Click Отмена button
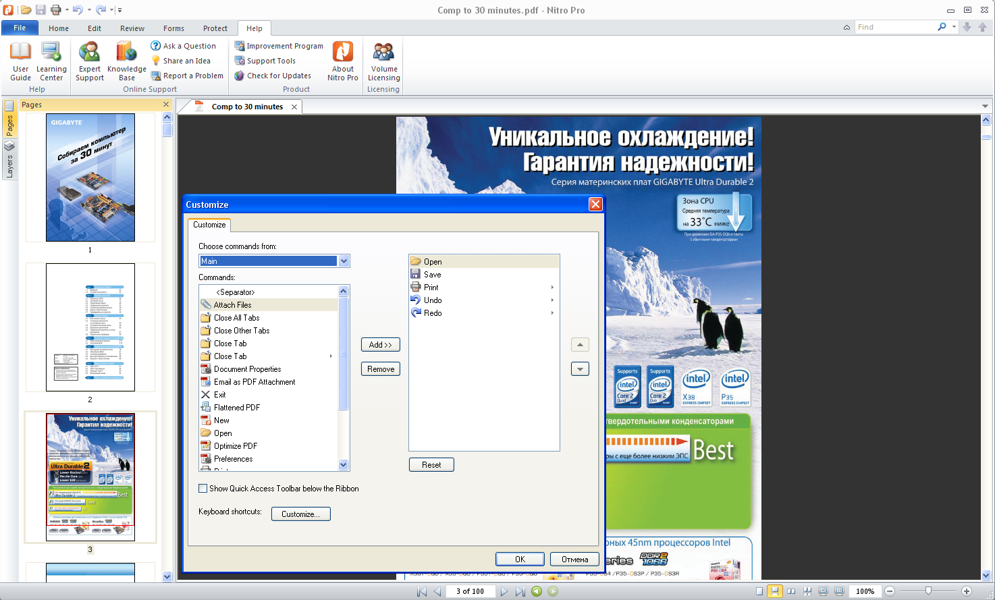Image resolution: width=995 pixels, height=600 pixels. pyautogui.click(x=574, y=560)
